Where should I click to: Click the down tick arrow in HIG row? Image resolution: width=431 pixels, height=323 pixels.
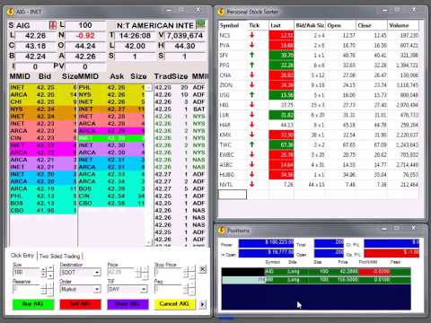[x=252, y=105]
